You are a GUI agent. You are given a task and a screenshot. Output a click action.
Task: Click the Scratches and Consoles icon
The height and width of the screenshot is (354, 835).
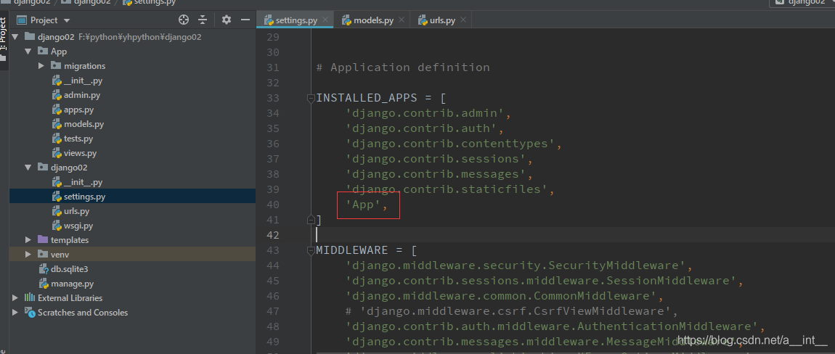tap(30, 313)
